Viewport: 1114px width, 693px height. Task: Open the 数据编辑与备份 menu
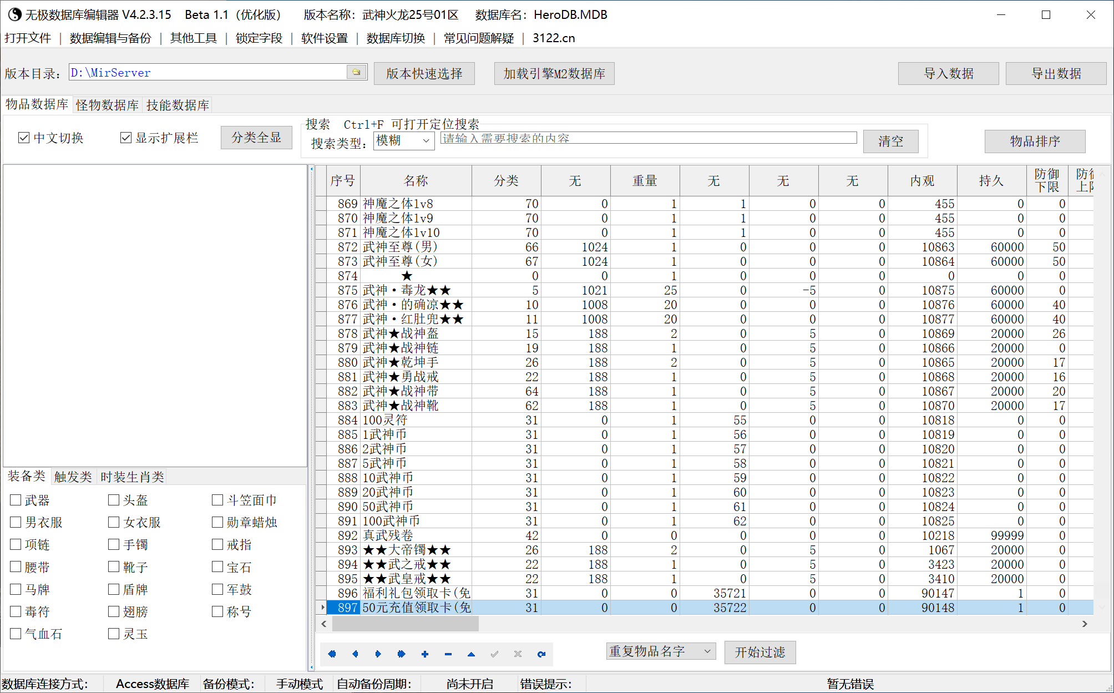pos(110,38)
